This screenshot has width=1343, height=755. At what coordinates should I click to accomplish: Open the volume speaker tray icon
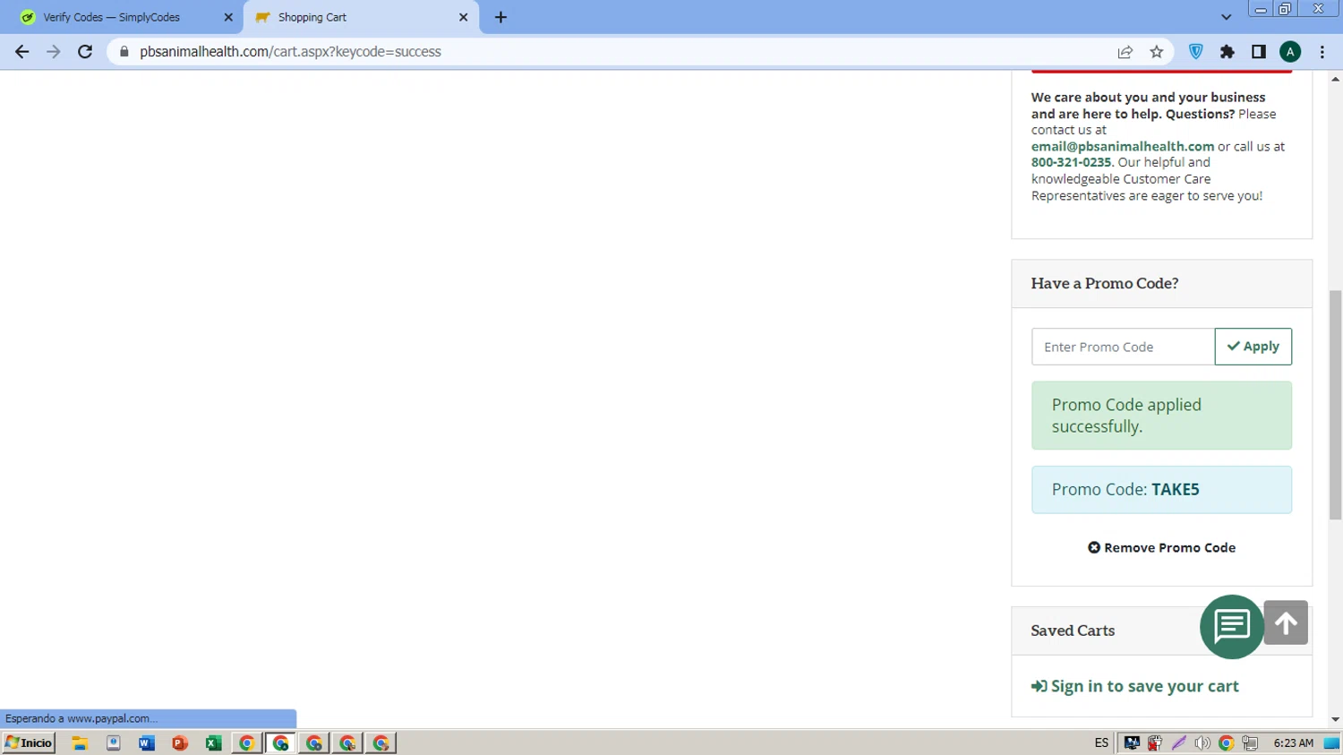click(1202, 742)
